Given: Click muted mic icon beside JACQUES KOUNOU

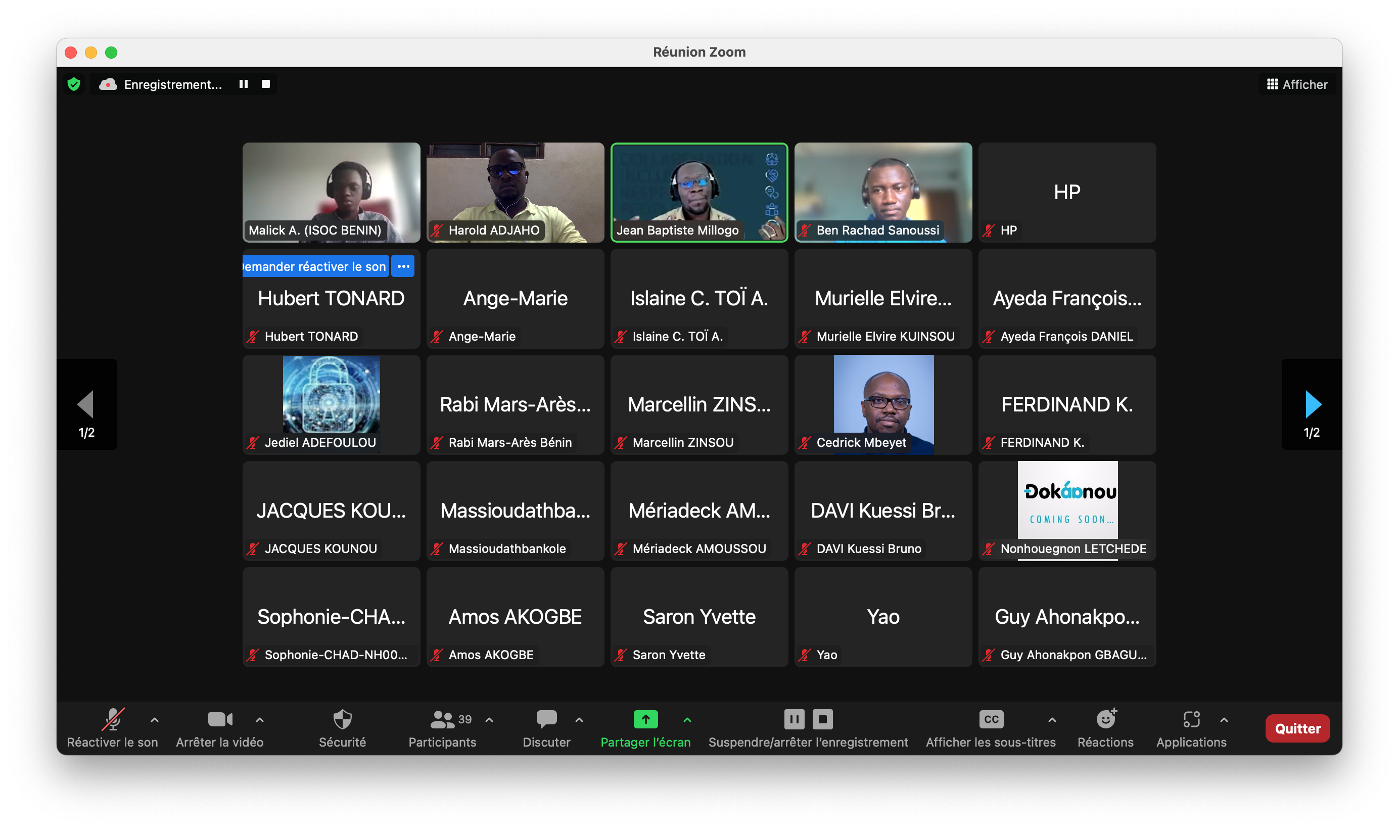Looking at the screenshot, I should coord(253,548).
